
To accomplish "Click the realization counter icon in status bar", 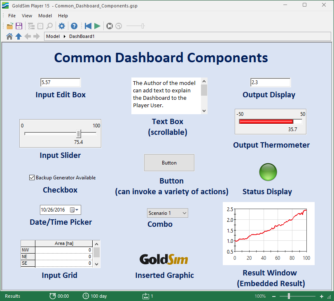I will (146, 296).
